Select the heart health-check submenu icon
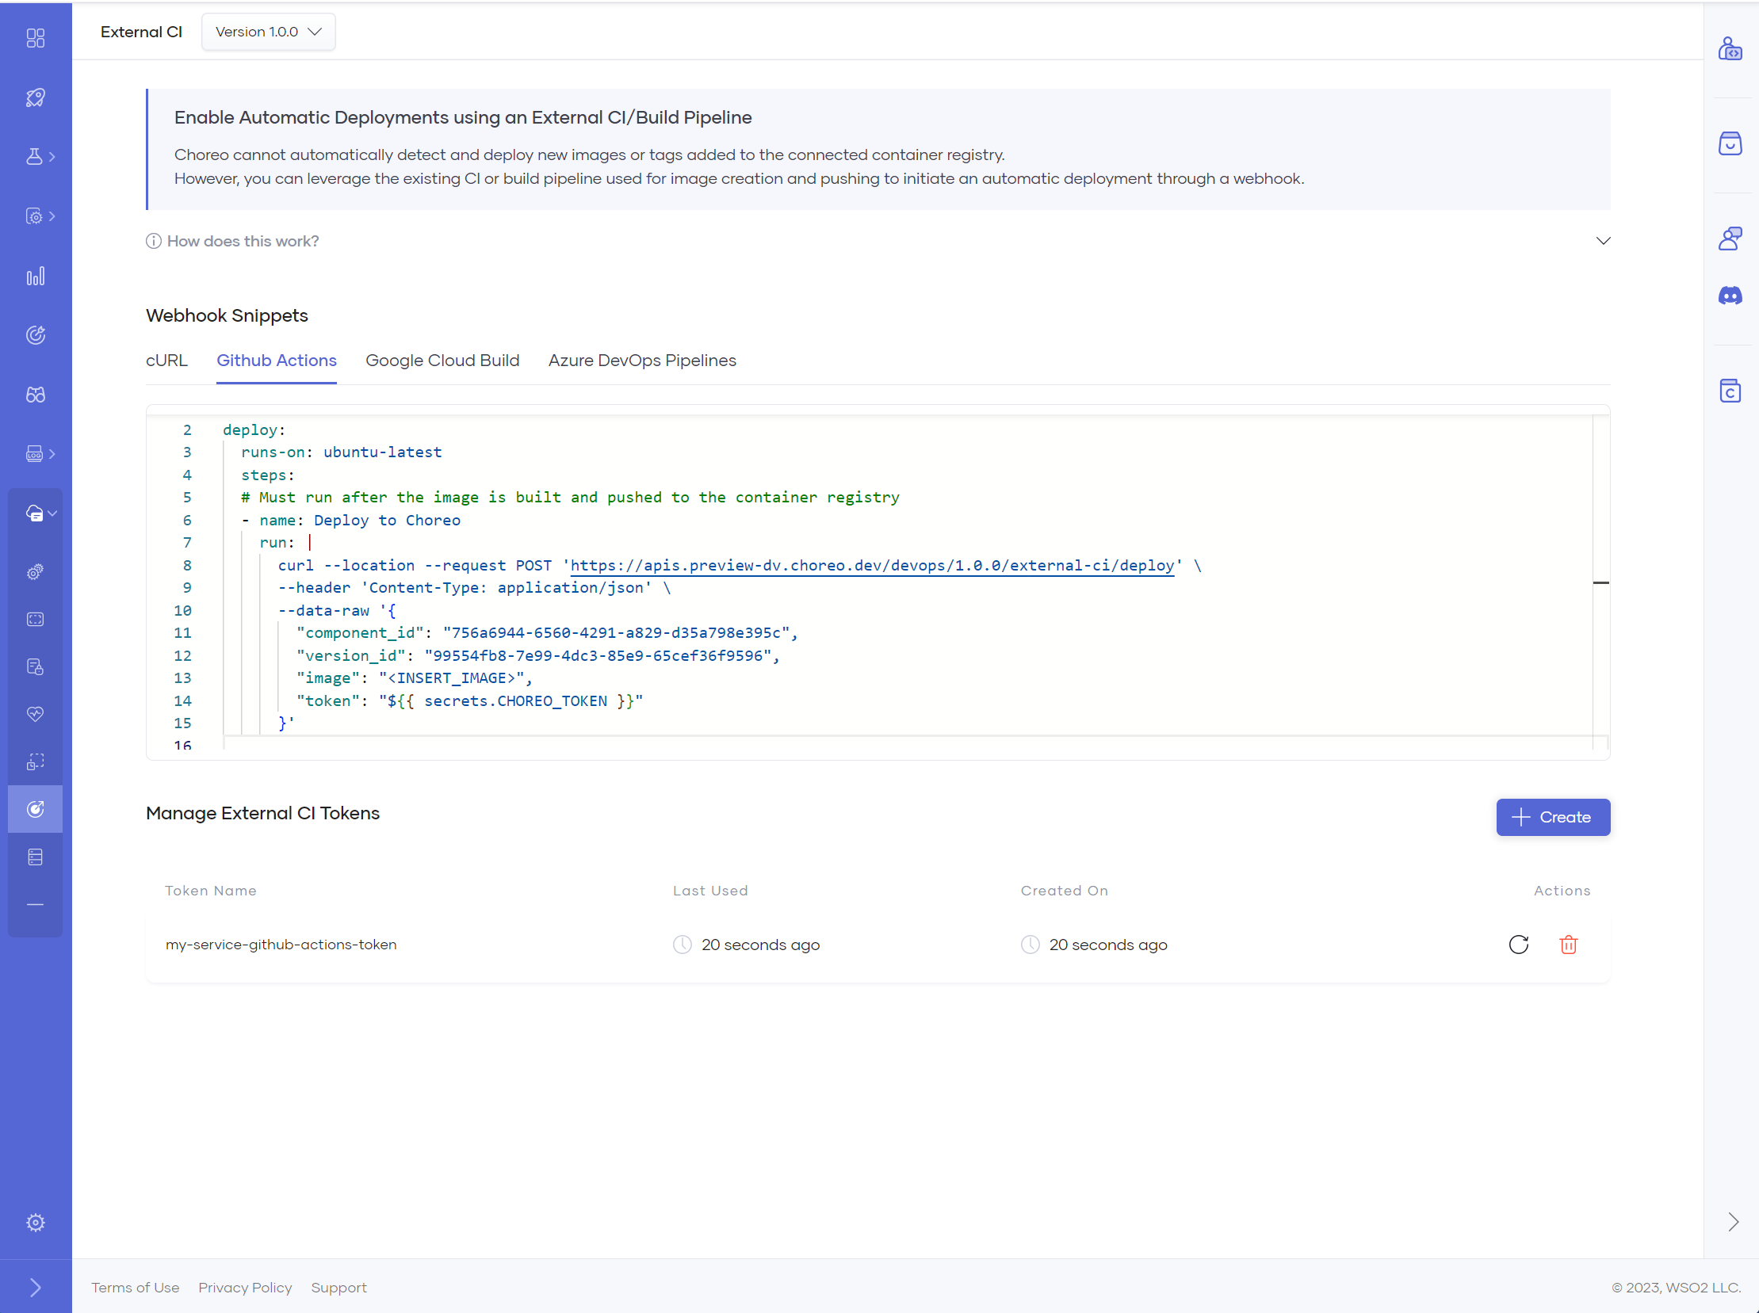The width and height of the screenshot is (1759, 1313). (36, 715)
